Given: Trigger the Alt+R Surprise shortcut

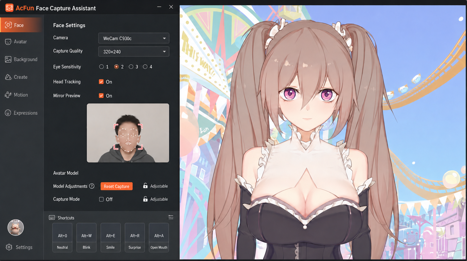Looking at the screenshot, I should [135, 238].
